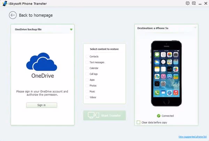Select the Music content checkbox
The width and height of the screenshot is (209, 141).
pos(87,91)
